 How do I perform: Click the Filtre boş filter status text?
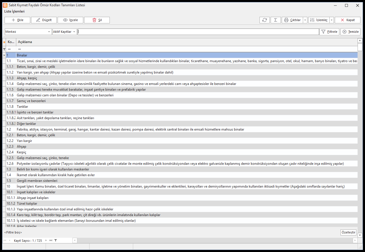click(x=13, y=233)
